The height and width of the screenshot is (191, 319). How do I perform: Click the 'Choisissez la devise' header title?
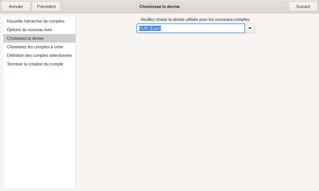click(x=159, y=6)
